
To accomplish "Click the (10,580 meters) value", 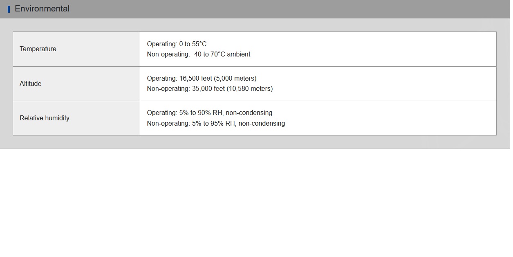I will tap(249, 88).
